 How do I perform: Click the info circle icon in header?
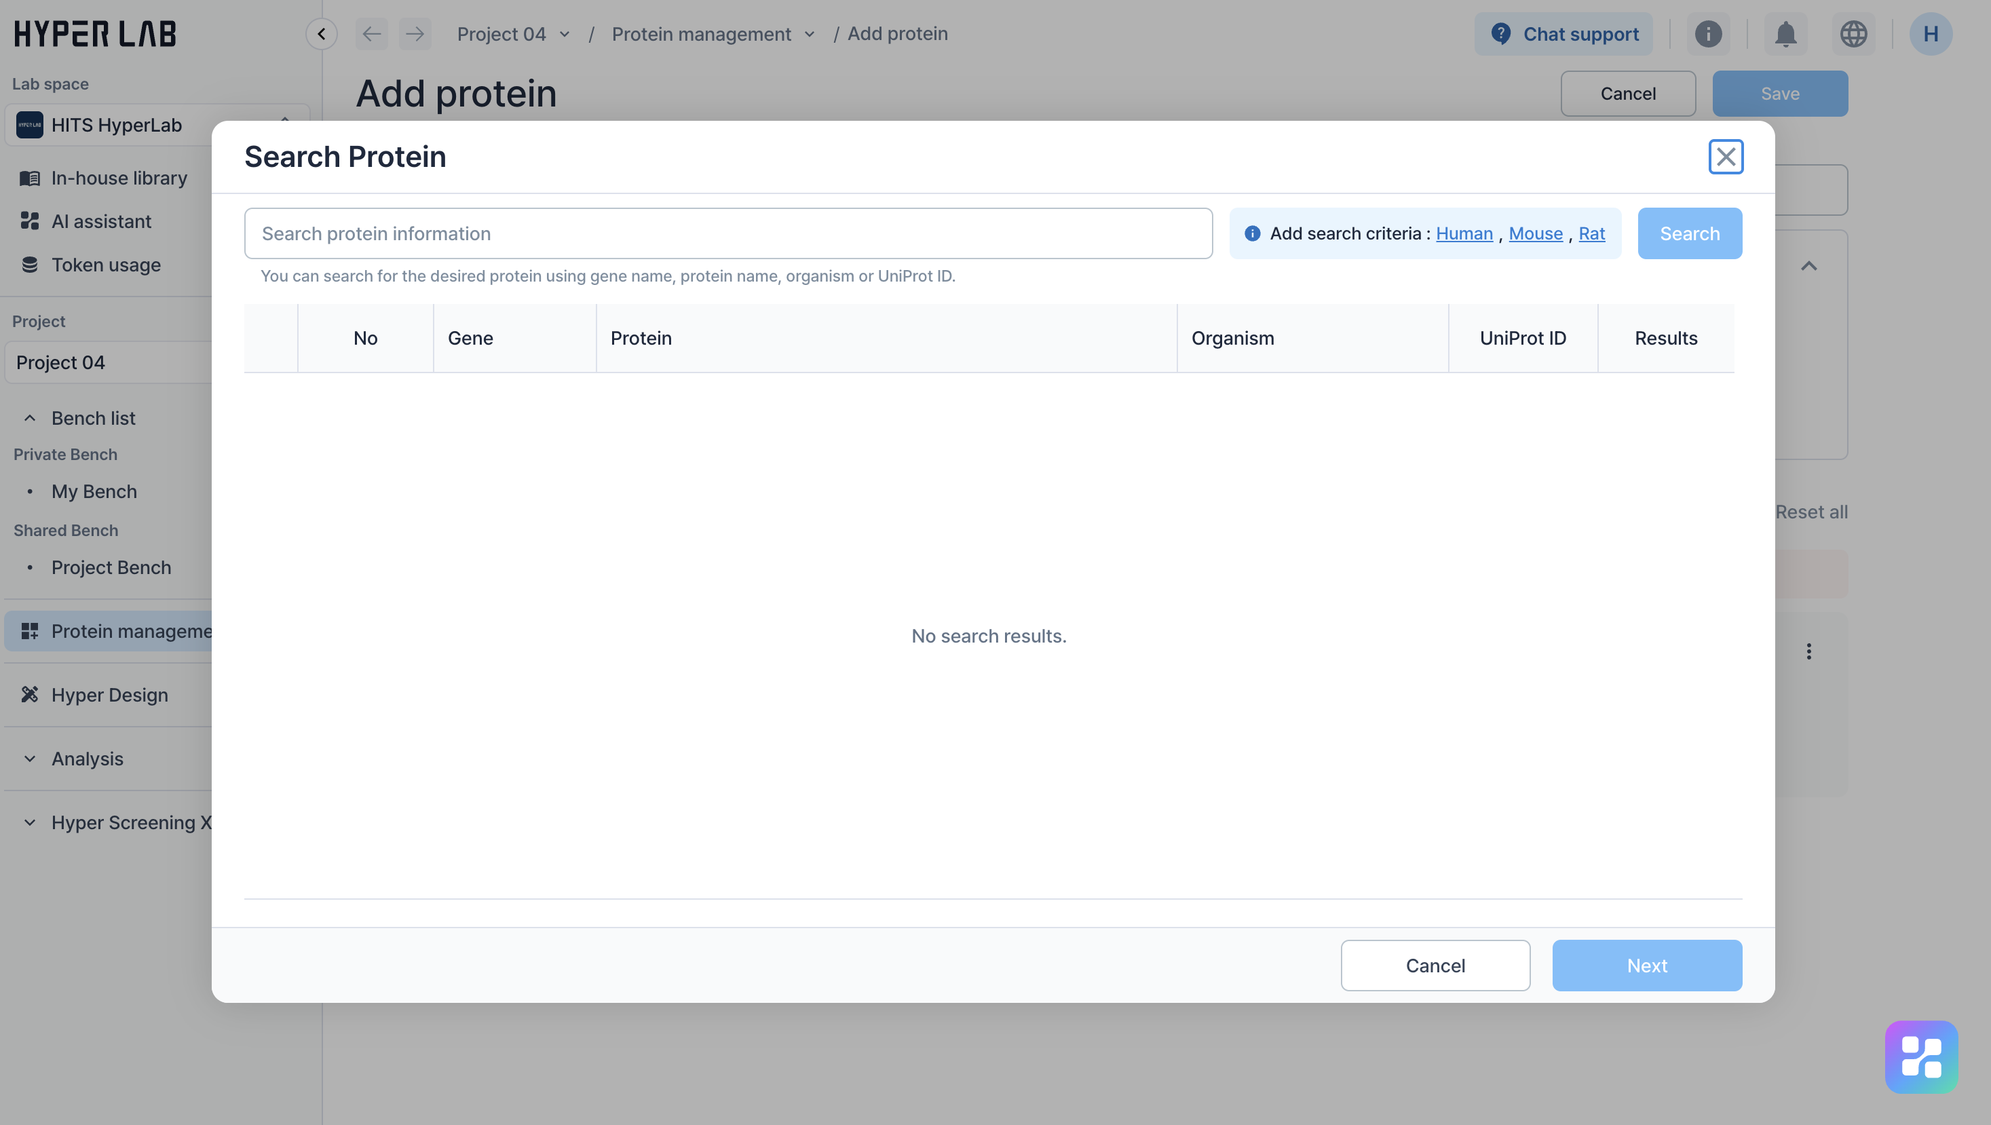point(1708,34)
